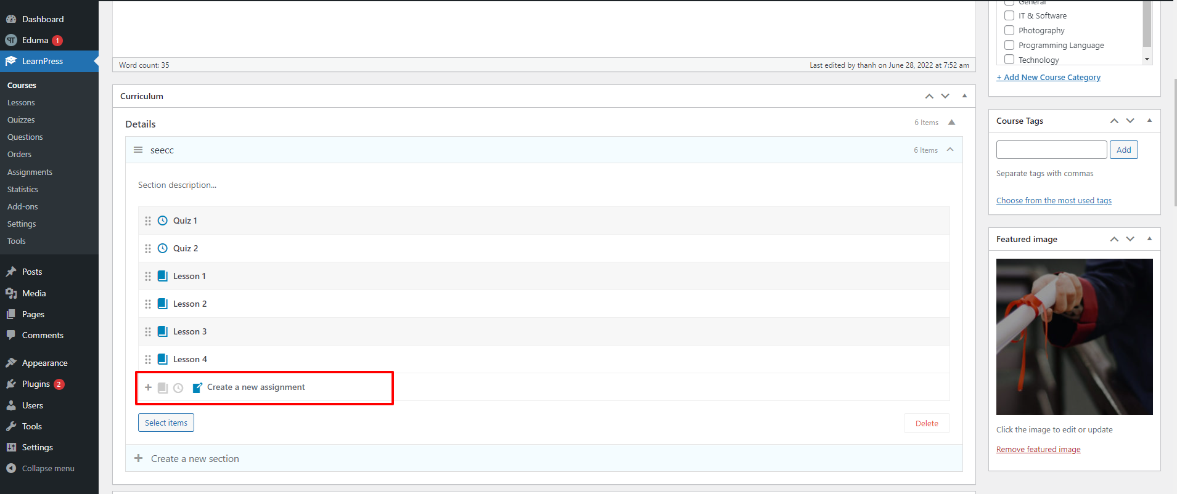Move Curriculum panel up
Image resolution: width=1177 pixels, height=494 pixels.
pyautogui.click(x=929, y=96)
